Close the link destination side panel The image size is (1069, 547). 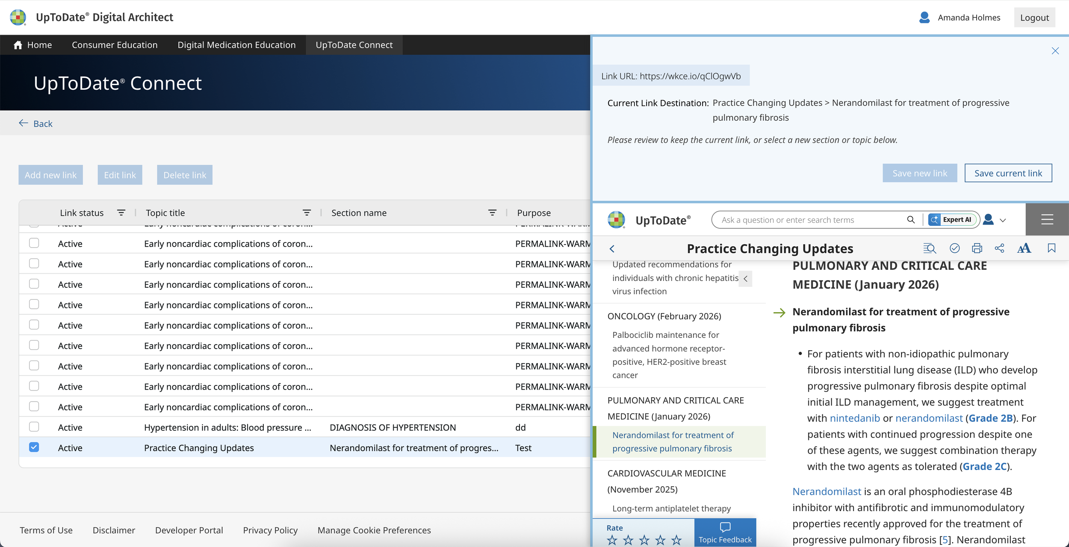(x=1055, y=51)
